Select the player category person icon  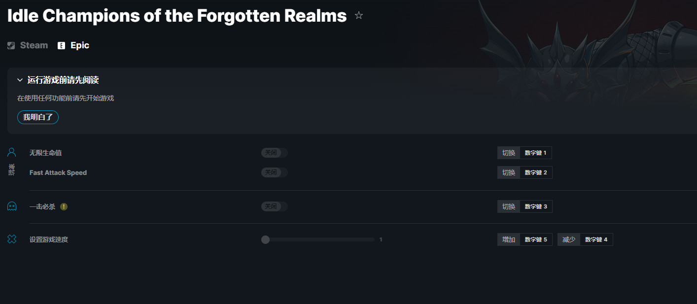12,152
